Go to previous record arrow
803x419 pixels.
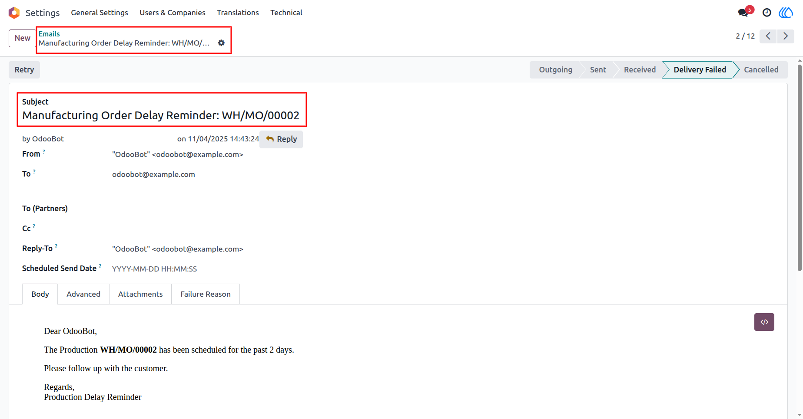(x=768, y=36)
